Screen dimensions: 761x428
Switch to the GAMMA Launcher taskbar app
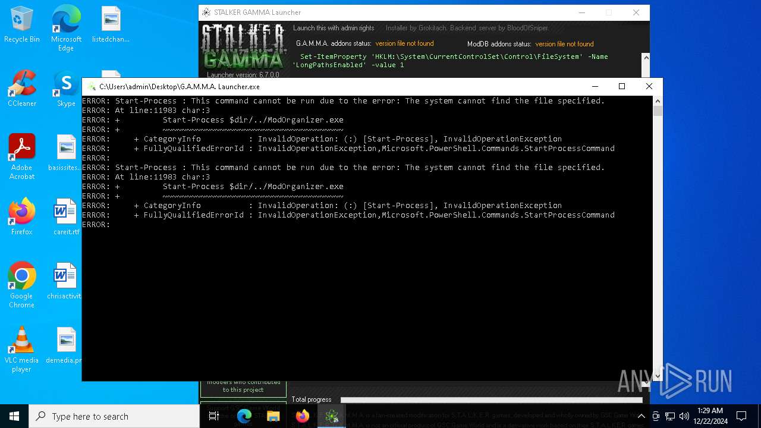tap(332, 416)
